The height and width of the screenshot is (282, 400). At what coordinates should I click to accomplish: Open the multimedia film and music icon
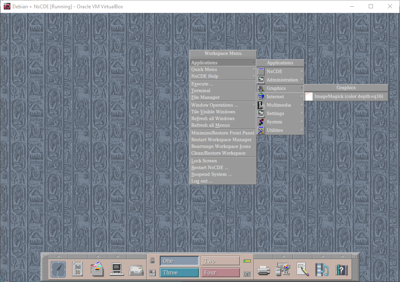(322, 270)
